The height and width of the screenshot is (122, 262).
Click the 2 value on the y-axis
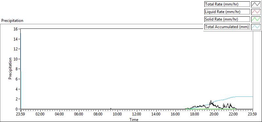17,99
